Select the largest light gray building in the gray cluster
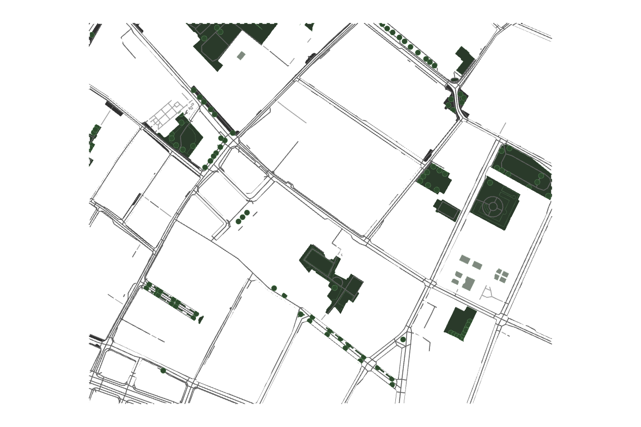Image resolution: width=641 pixels, height=427 pixels. 468,283
